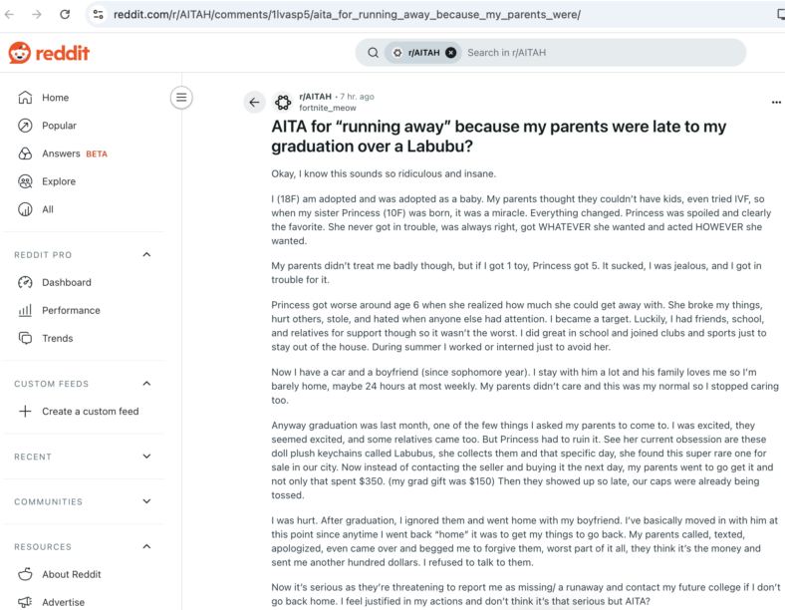Click the About Reddit icon

(25, 574)
